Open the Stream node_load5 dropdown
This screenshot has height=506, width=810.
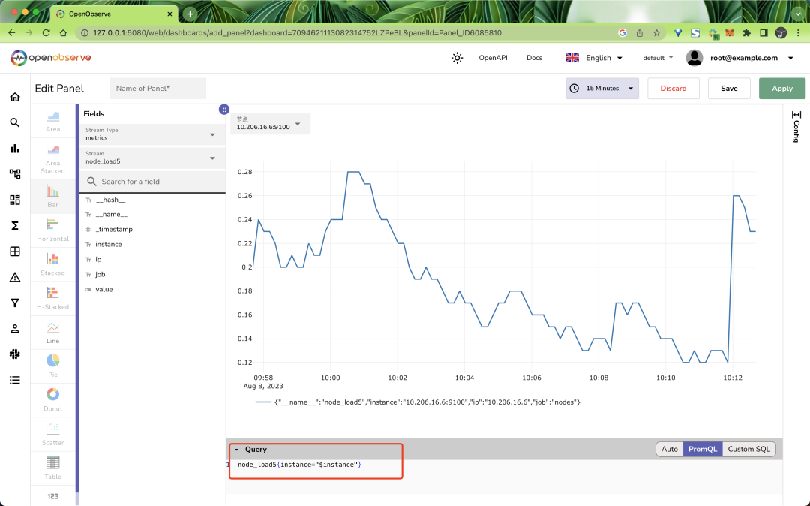click(x=151, y=158)
